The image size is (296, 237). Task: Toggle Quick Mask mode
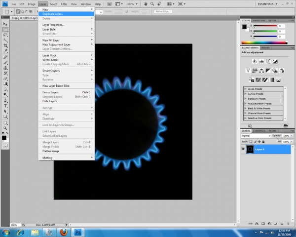tap(5, 145)
